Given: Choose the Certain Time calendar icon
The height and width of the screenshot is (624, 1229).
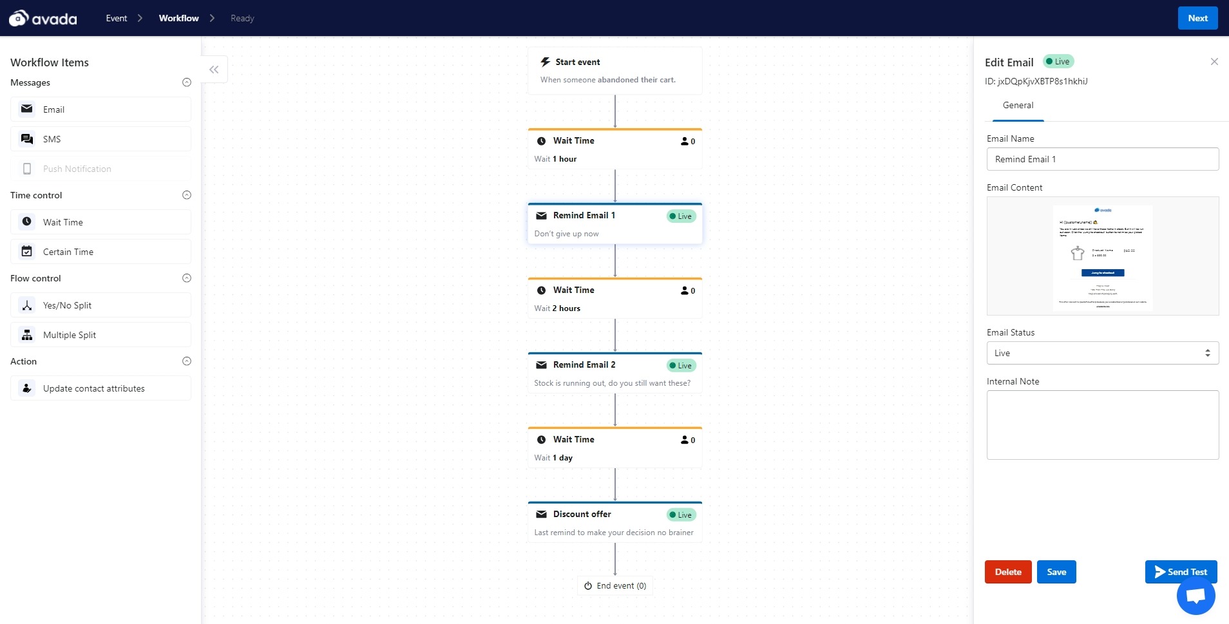Looking at the screenshot, I should 27,252.
